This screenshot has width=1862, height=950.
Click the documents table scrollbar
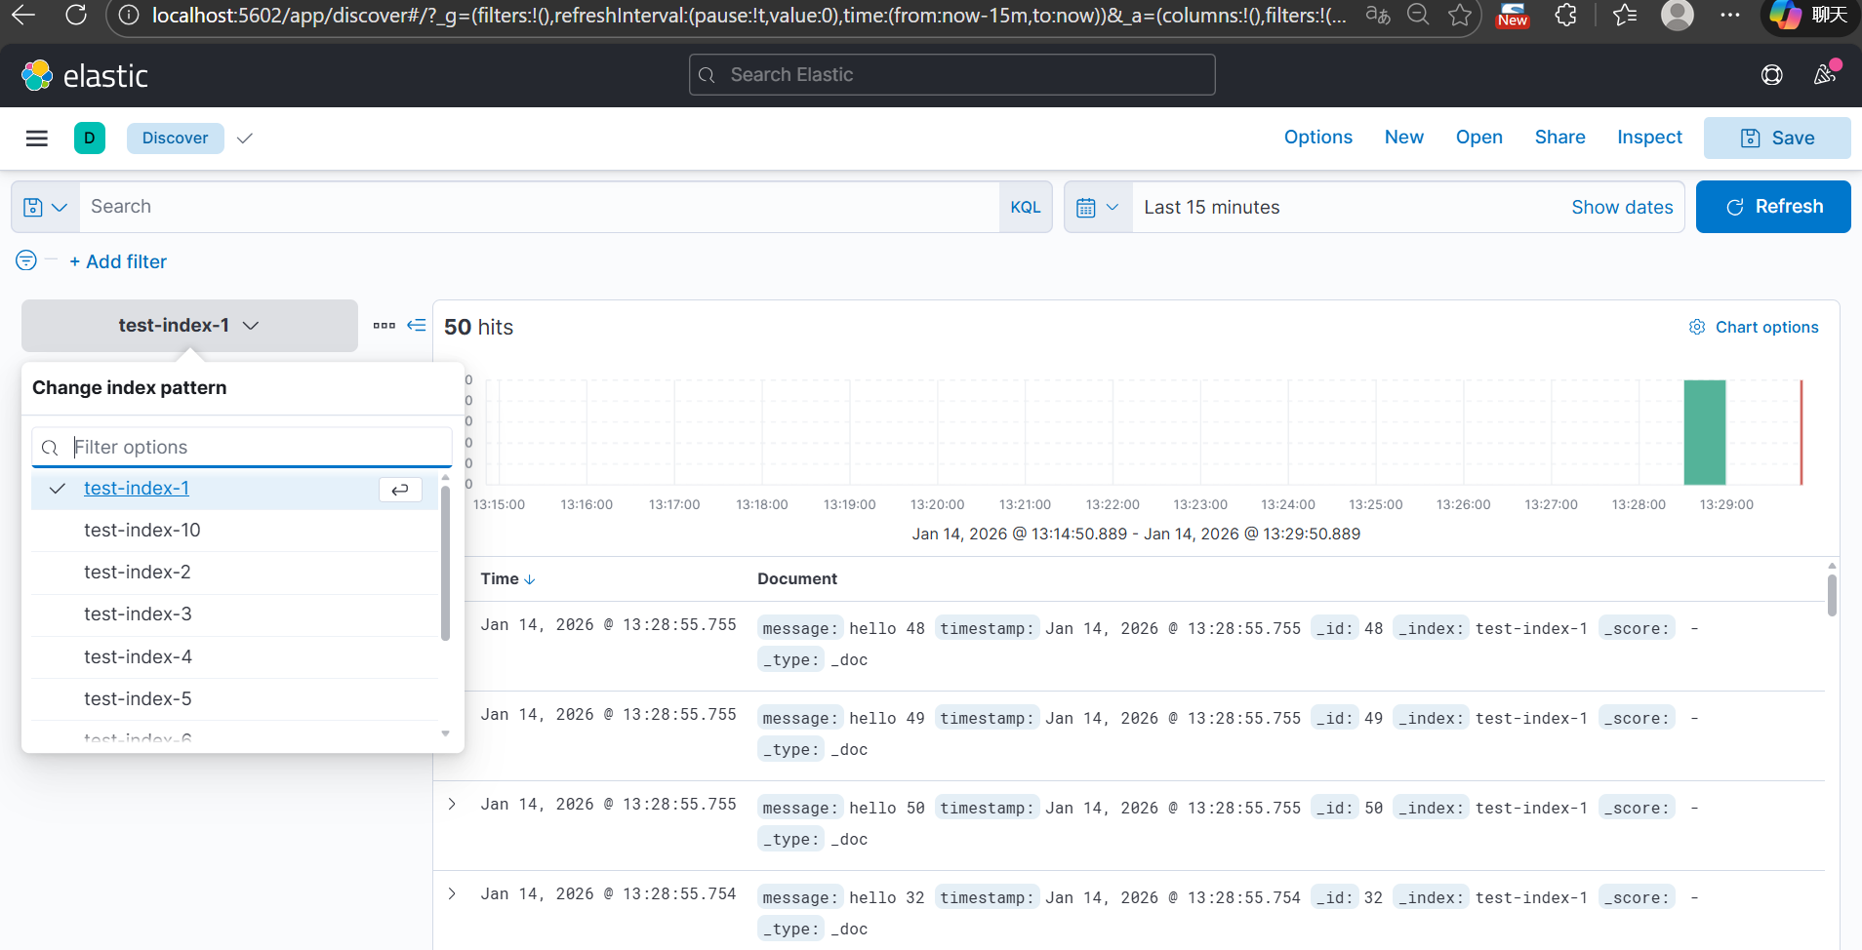coord(1832,595)
